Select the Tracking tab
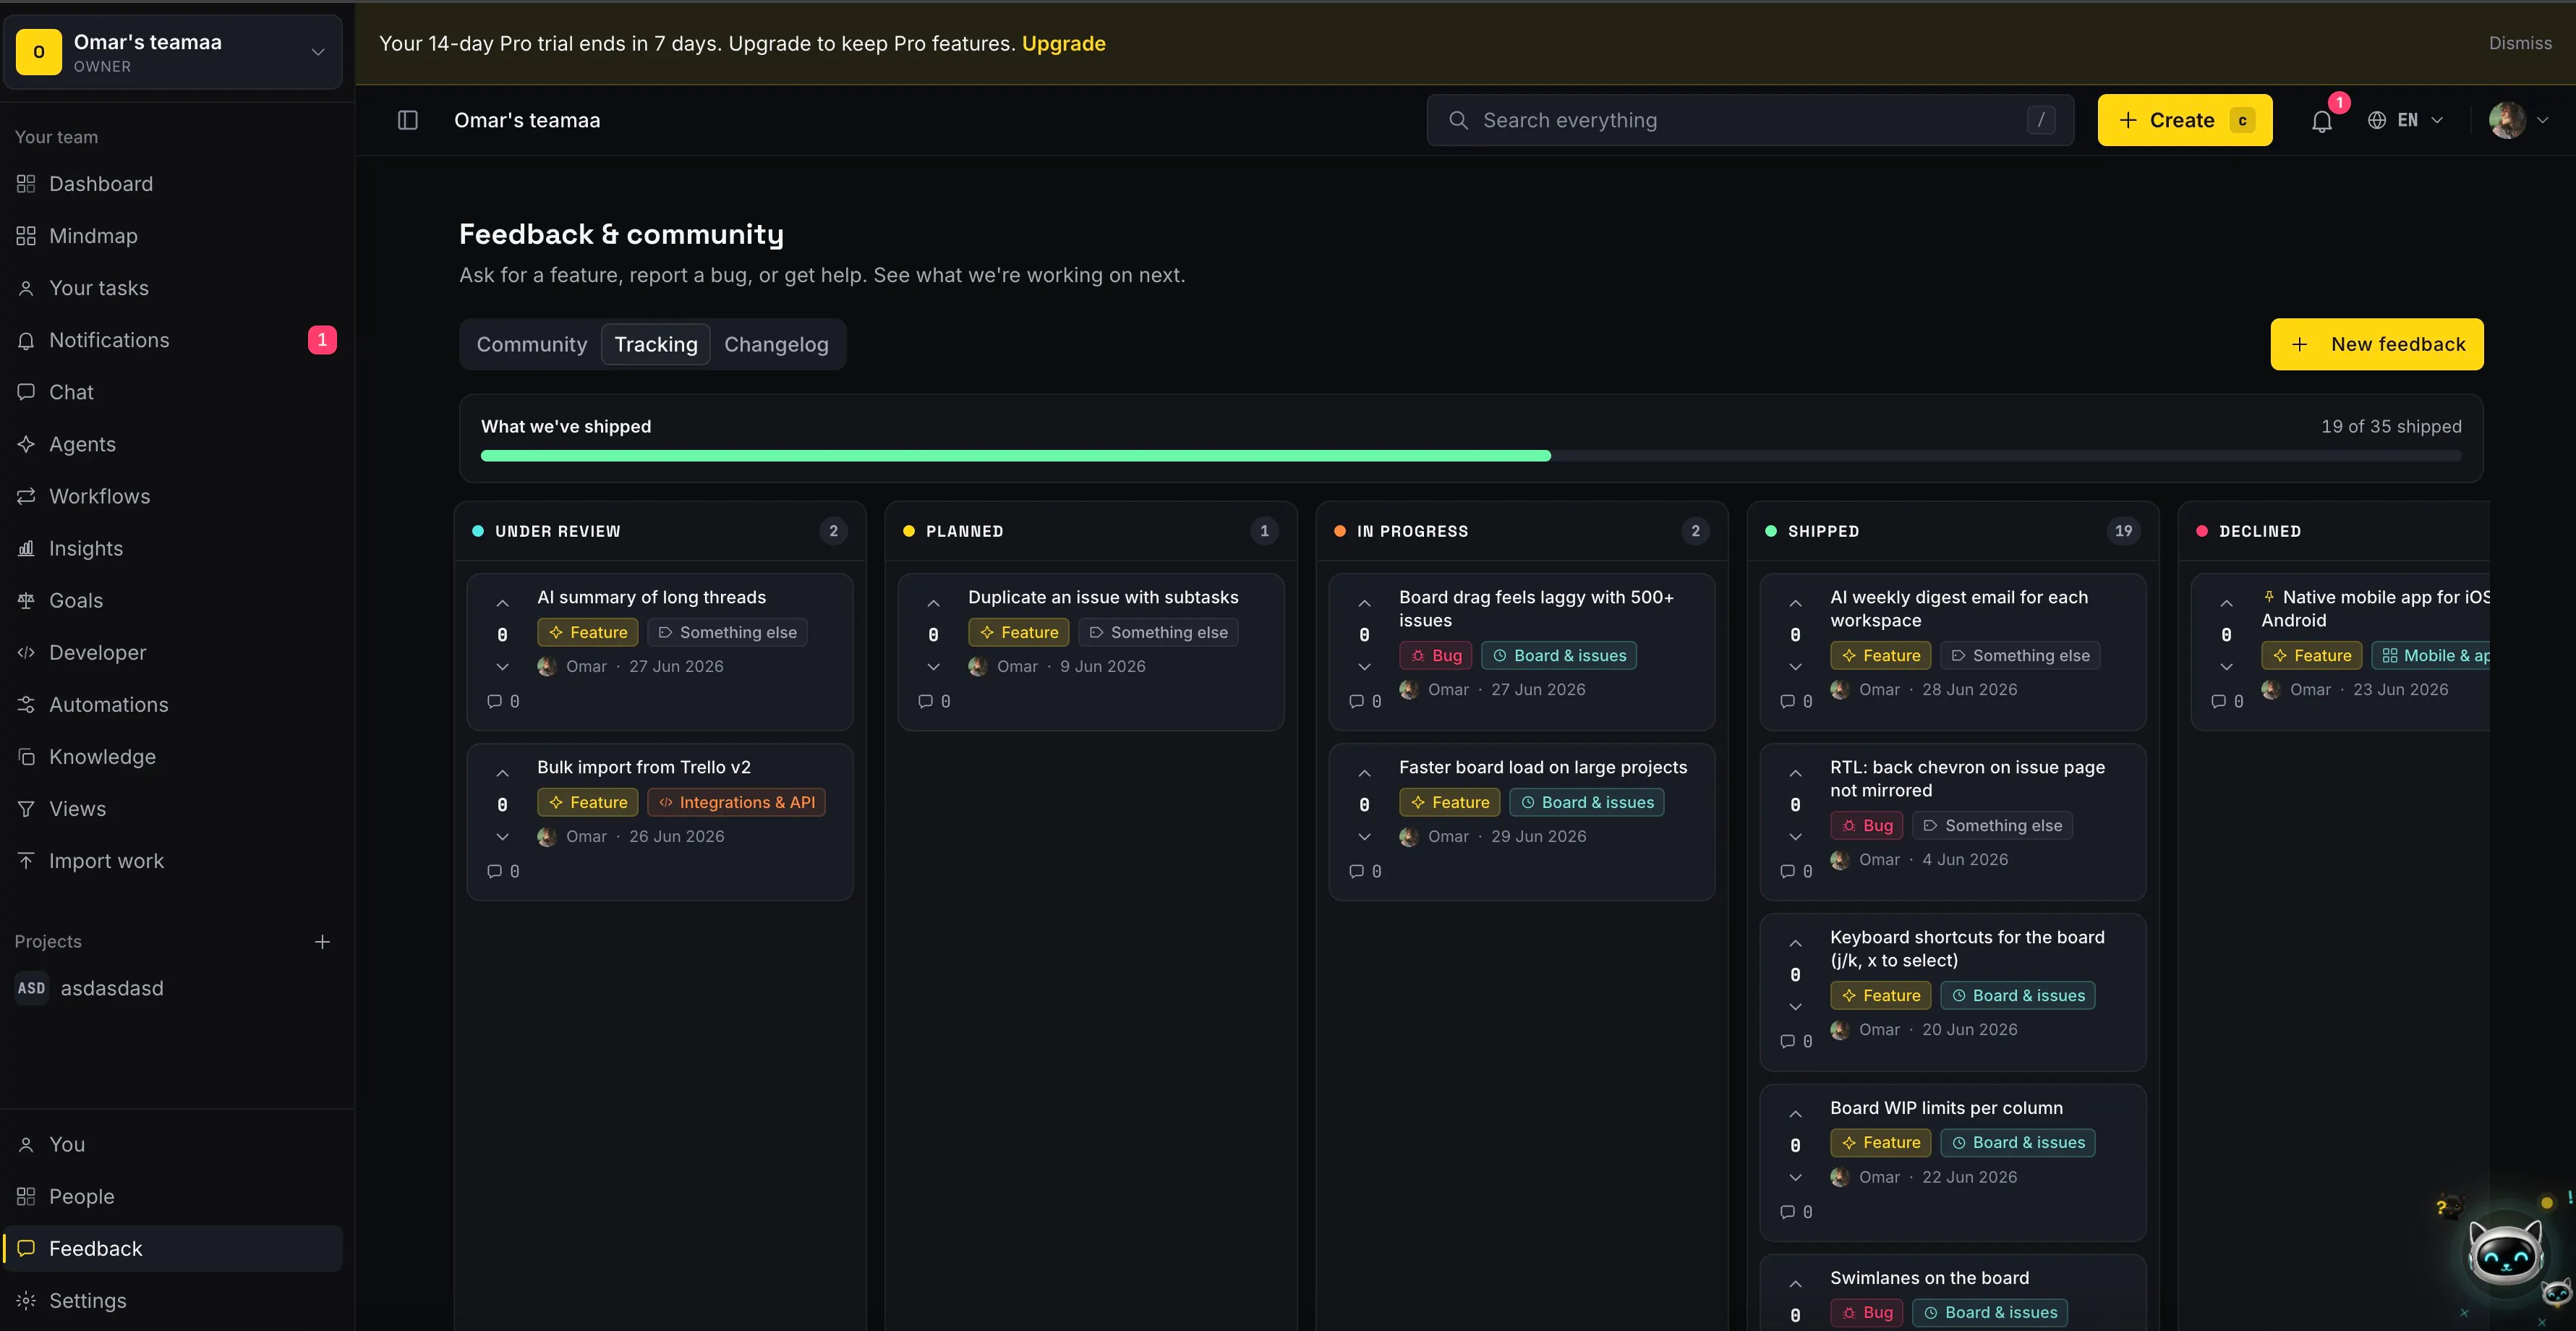The height and width of the screenshot is (1331, 2576). tap(656, 344)
